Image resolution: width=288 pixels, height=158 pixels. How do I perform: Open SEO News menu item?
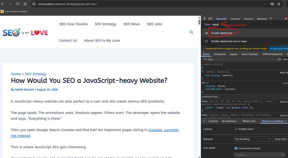[132, 24]
